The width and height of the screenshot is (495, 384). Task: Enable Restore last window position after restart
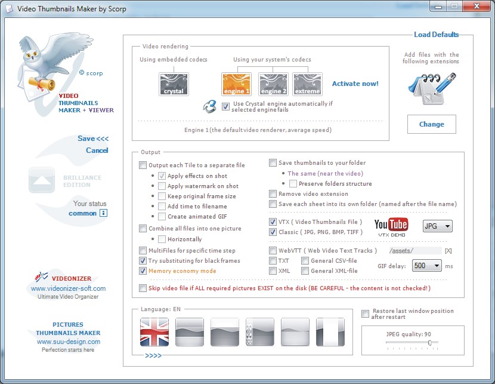365,314
